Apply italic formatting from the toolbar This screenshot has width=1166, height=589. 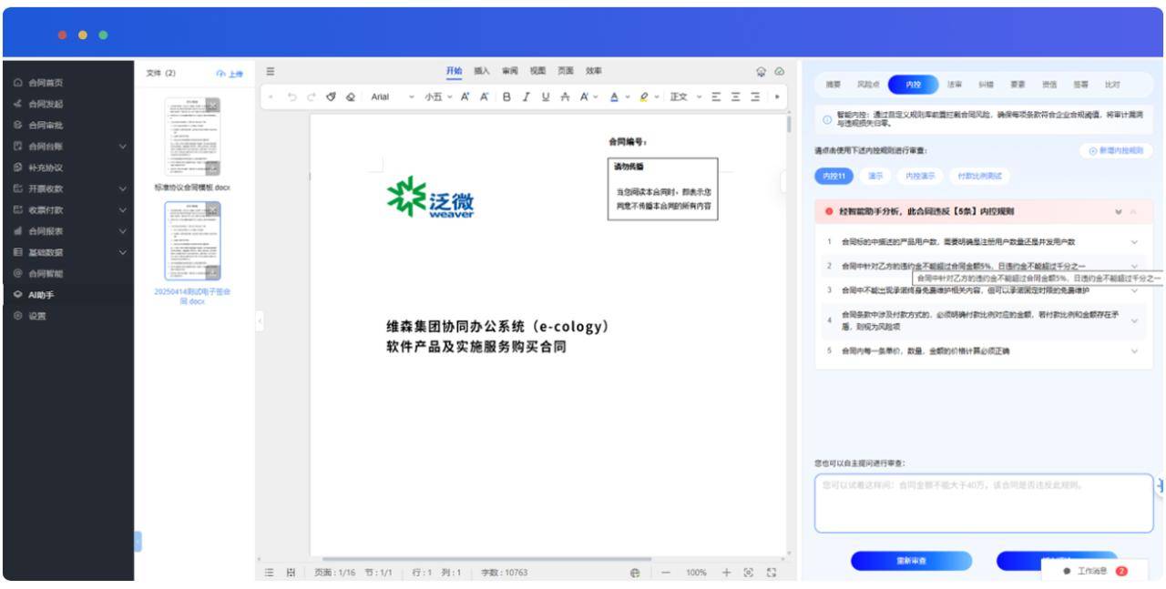527,97
